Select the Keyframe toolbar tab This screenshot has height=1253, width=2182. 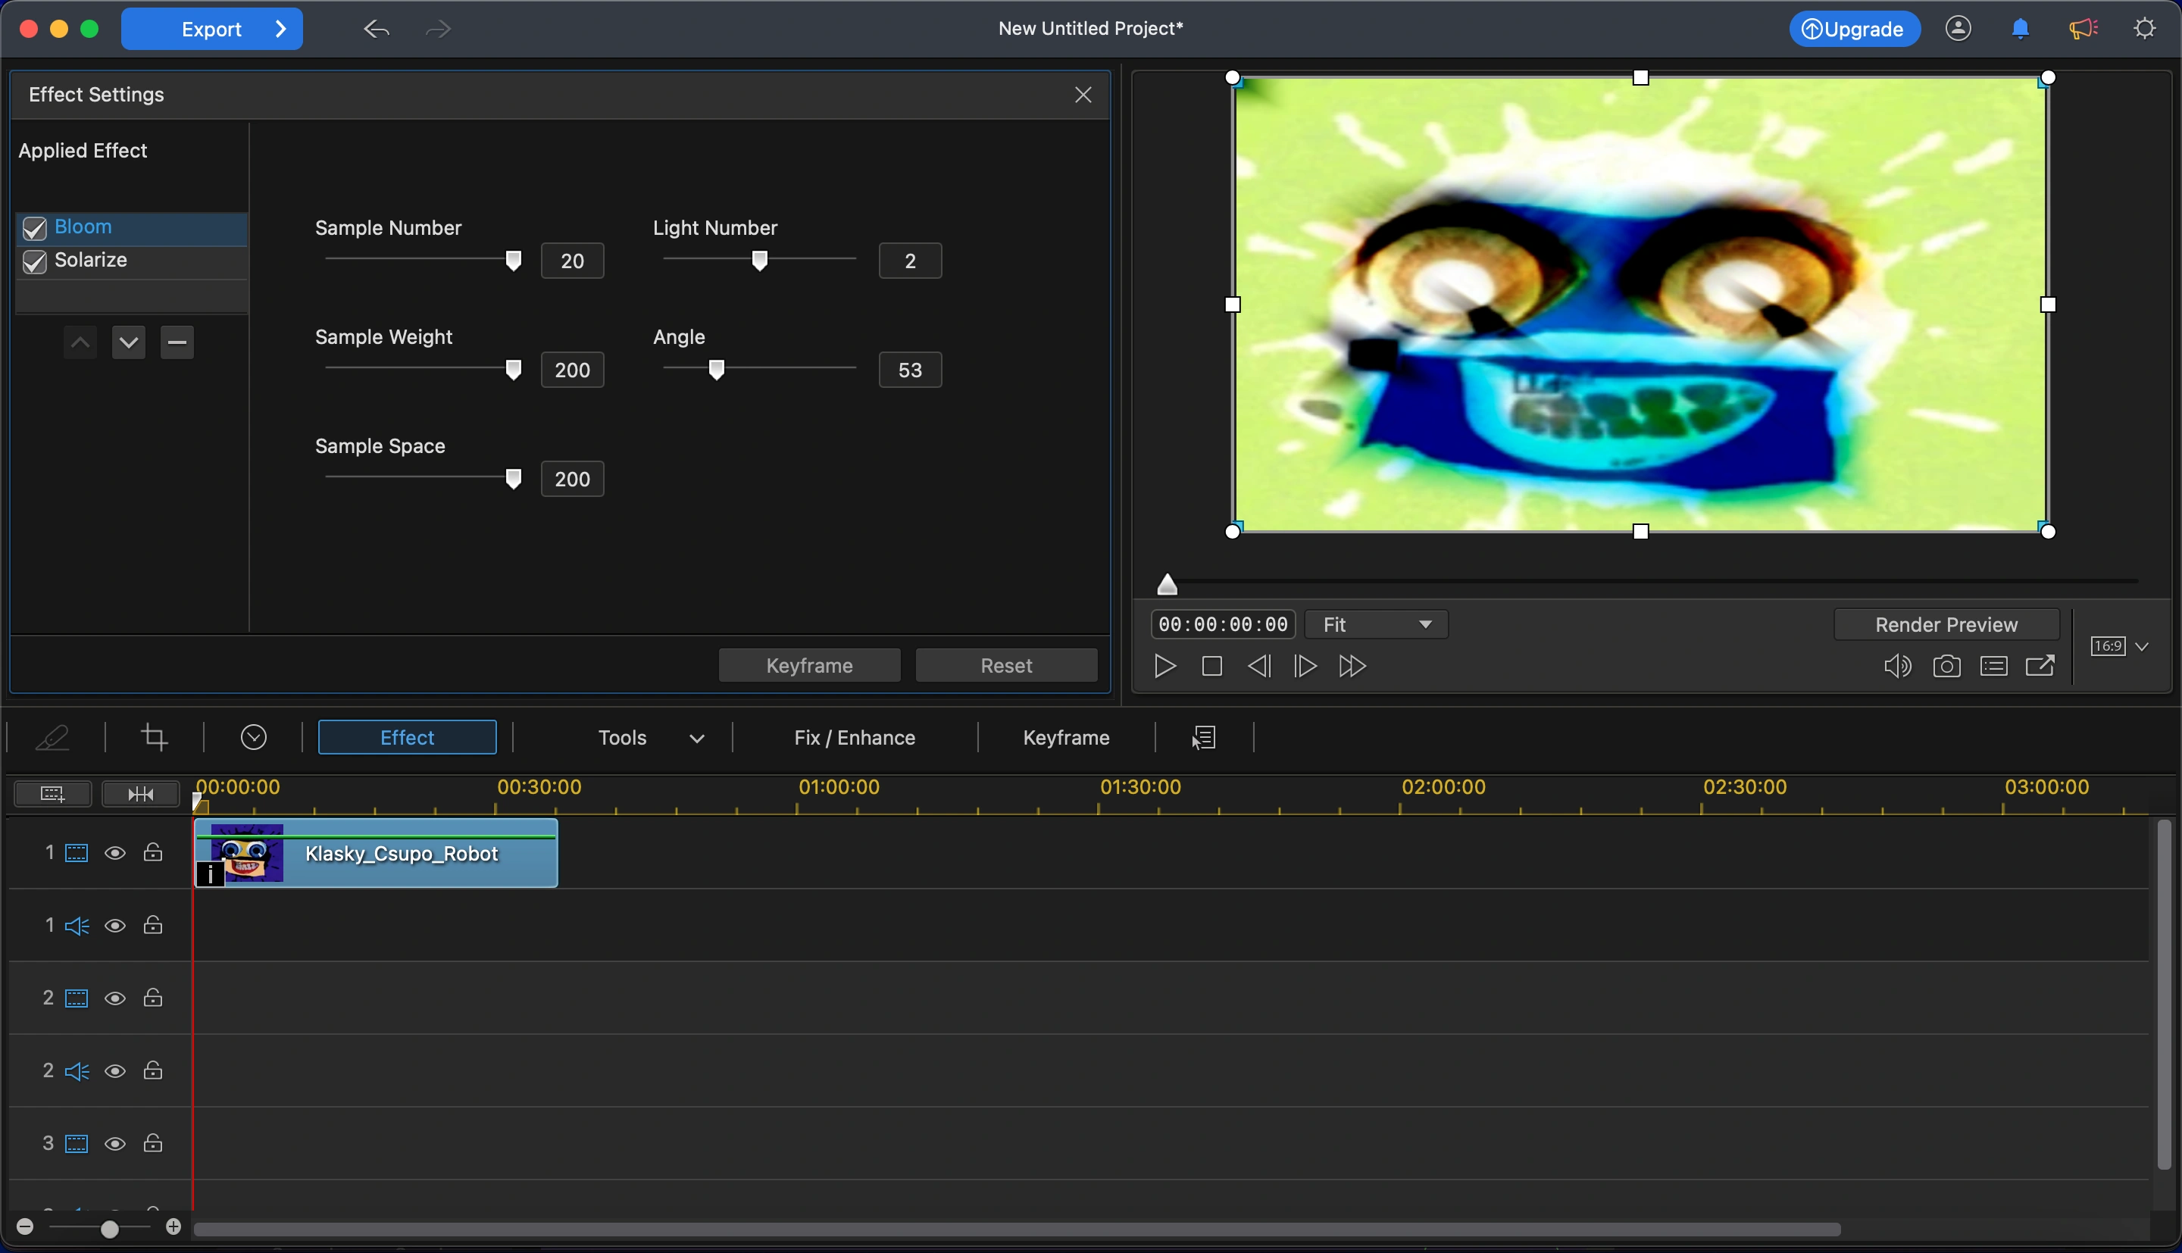click(1065, 738)
